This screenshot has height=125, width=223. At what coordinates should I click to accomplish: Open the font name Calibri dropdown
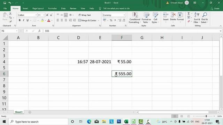pyautogui.click(x=36, y=15)
